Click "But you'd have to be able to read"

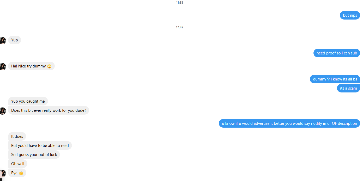(40, 146)
